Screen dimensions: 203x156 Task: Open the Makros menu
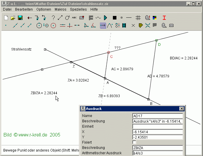click(60, 9)
